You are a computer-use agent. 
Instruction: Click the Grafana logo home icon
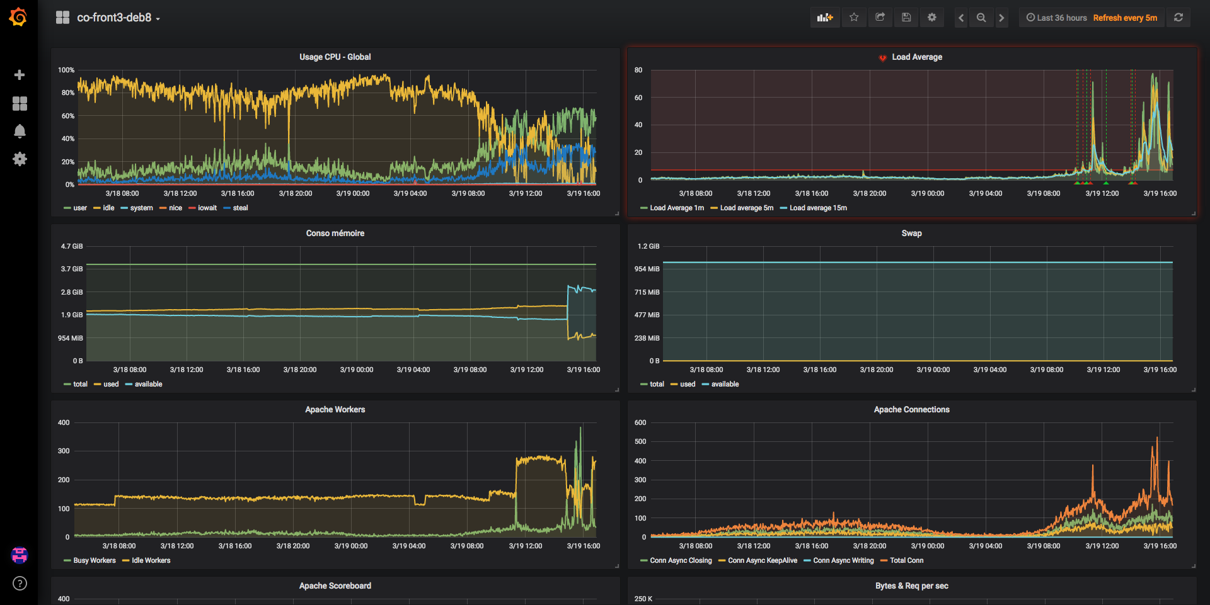[x=18, y=17]
